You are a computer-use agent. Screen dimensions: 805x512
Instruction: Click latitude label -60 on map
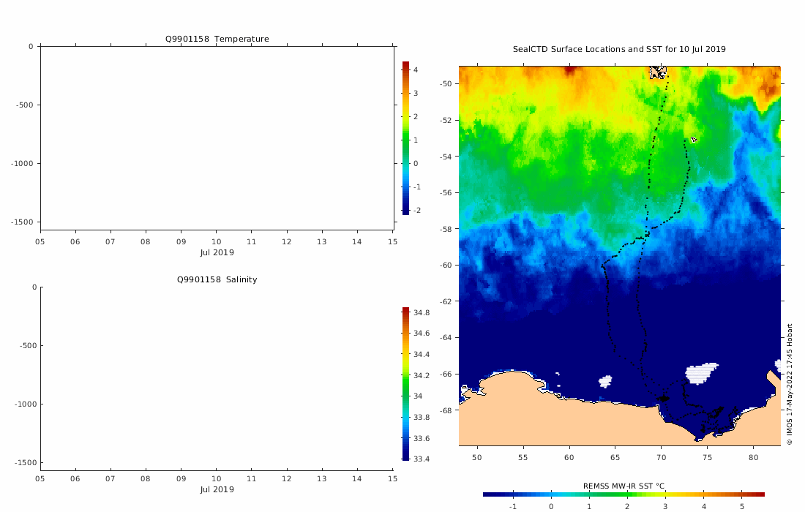[446, 266]
